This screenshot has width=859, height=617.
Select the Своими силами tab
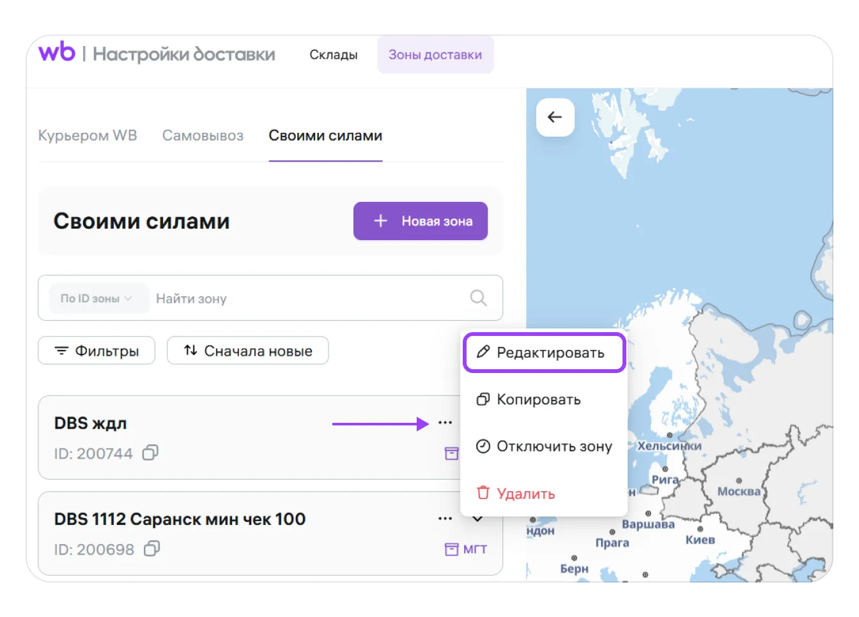(325, 135)
